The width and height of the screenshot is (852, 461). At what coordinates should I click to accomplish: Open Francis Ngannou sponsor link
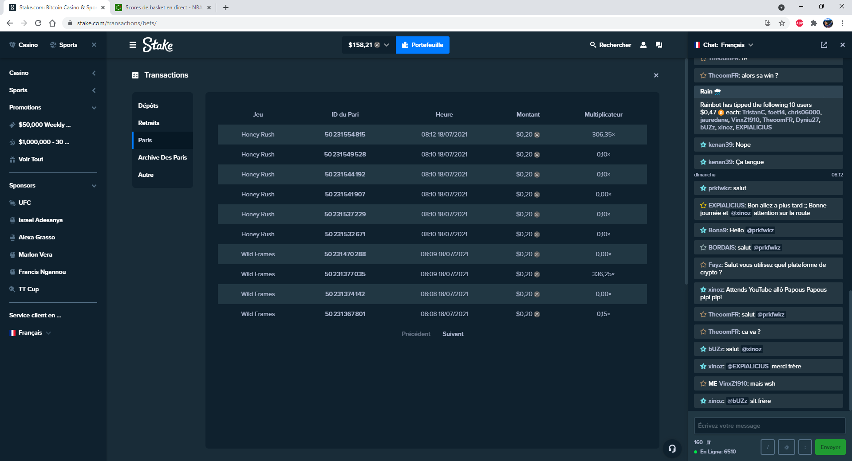click(x=37, y=272)
